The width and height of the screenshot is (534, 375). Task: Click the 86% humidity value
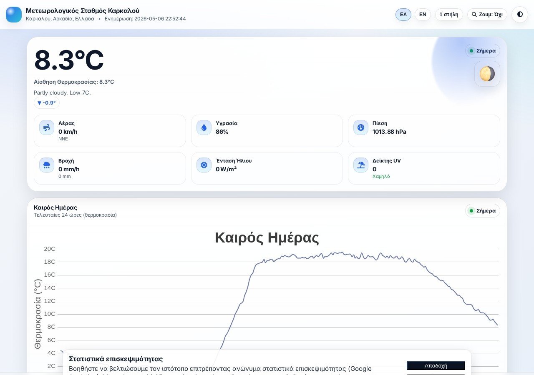click(x=222, y=132)
